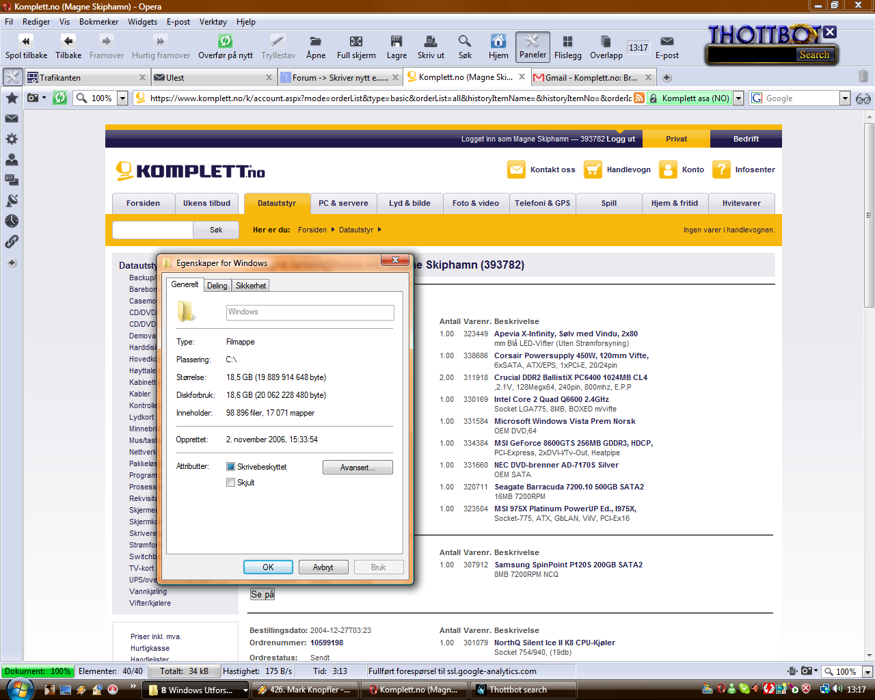875x700 pixels.
Task: Click the Logg ut link
Action: pyautogui.click(x=621, y=139)
